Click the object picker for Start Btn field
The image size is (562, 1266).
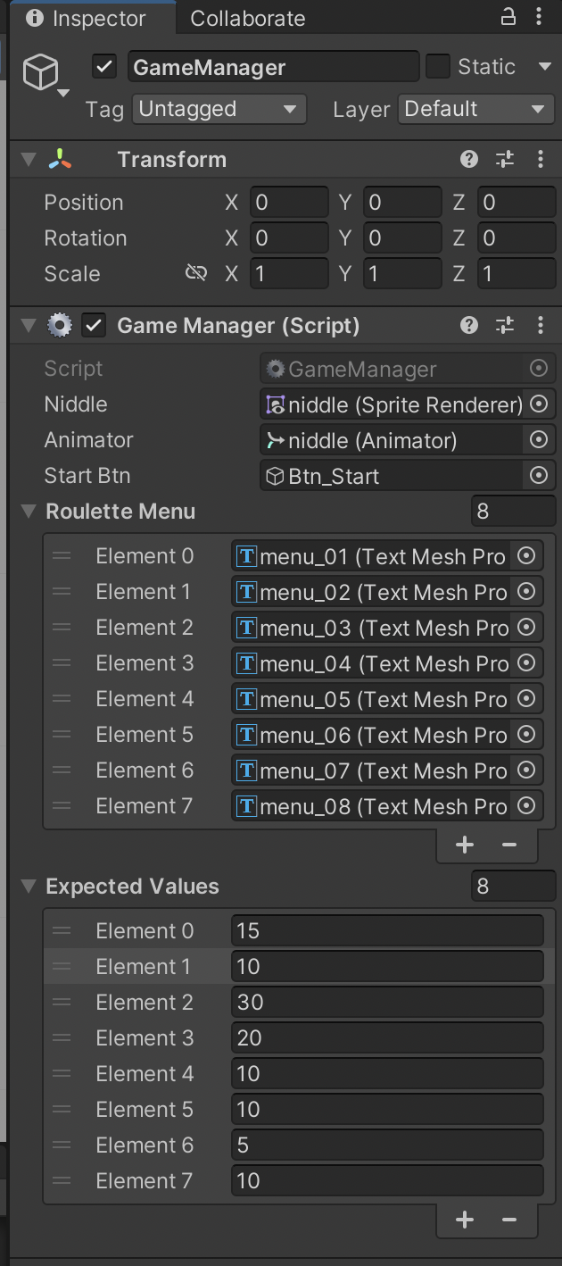(x=539, y=476)
